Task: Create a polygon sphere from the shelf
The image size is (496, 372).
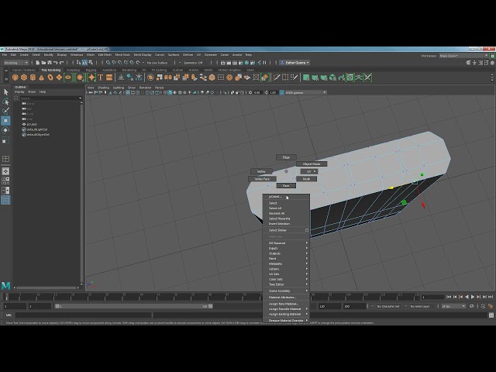Action: (15, 77)
